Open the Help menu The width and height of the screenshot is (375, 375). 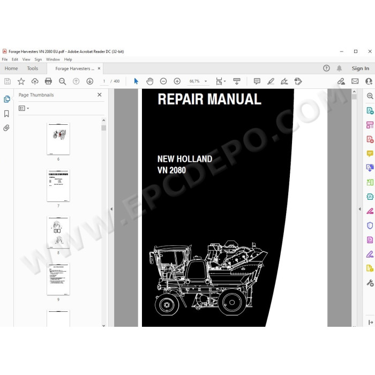[68, 59]
